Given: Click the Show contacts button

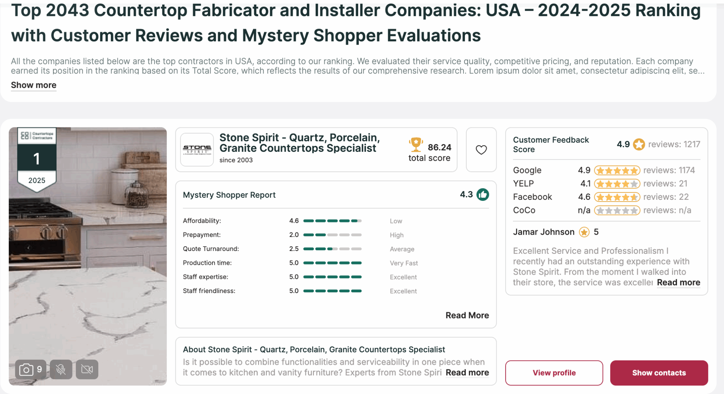Looking at the screenshot, I should (659, 373).
